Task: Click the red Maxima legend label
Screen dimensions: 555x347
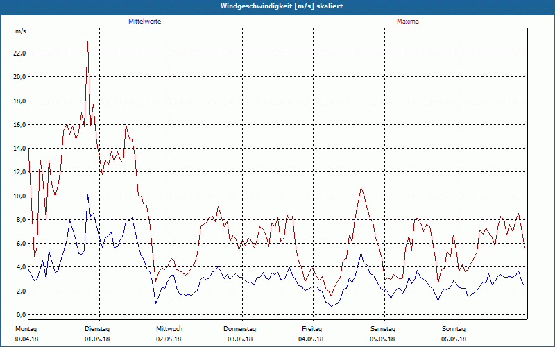Action: point(408,22)
